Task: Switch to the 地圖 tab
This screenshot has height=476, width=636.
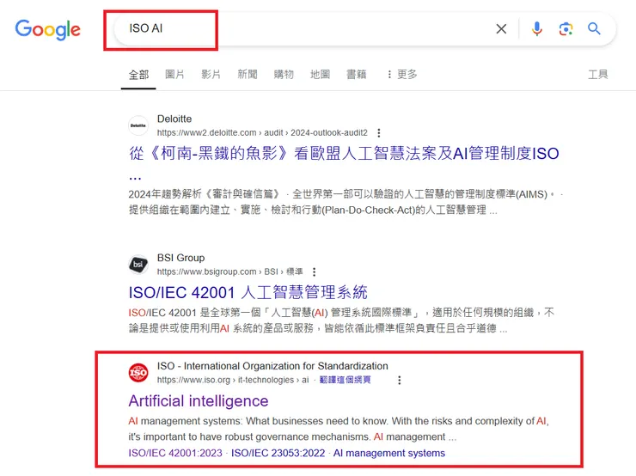Action: pos(320,74)
